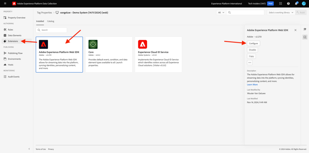The image size is (309, 153).
Task: Click the Audit Events sidebar icon
Action: 5,77
